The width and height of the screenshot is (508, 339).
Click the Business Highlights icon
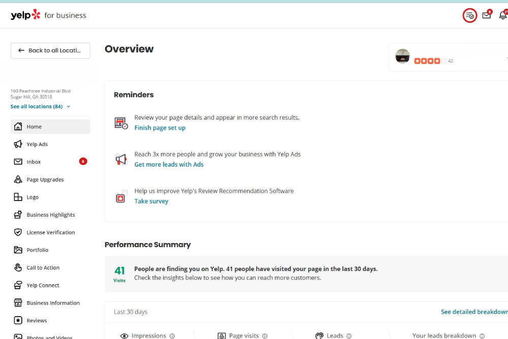click(x=18, y=215)
